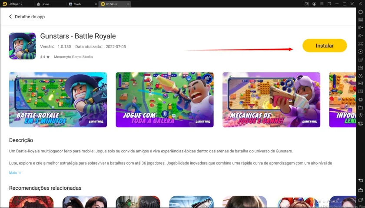Click the Instalar button
365x208 pixels.
pos(325,46)
